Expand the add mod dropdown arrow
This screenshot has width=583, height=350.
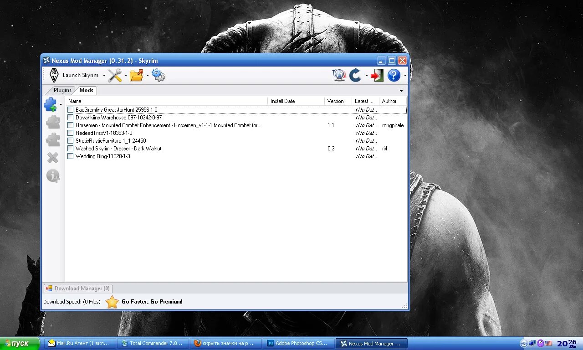point(61,105)
